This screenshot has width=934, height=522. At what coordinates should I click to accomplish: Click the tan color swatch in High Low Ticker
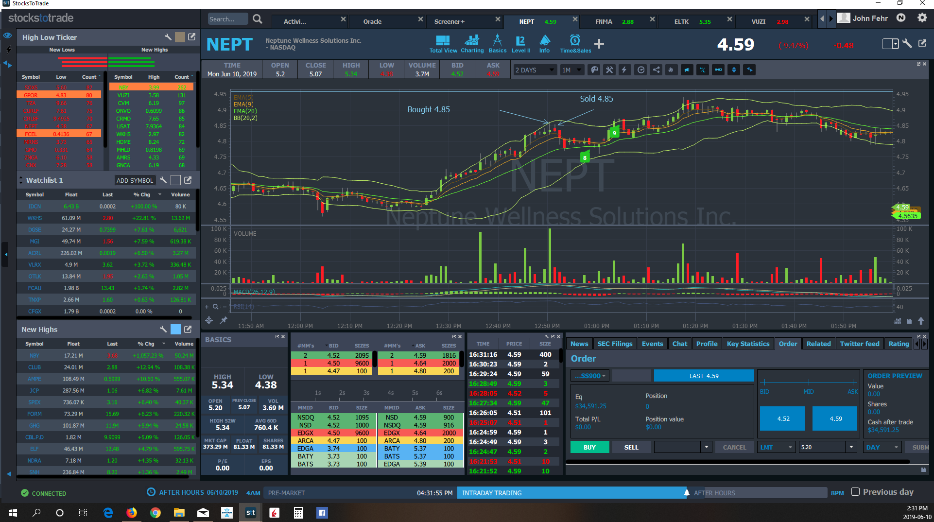pos(180,37)
